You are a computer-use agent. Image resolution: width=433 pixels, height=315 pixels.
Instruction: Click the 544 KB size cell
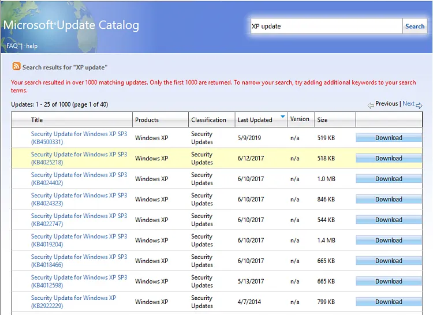click(326, 220)
